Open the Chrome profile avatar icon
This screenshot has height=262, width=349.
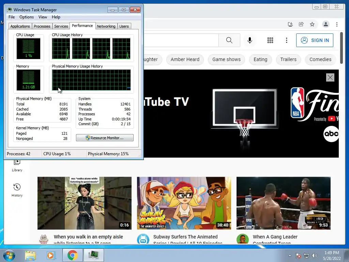pyautogui.click(x=325, y=24)
